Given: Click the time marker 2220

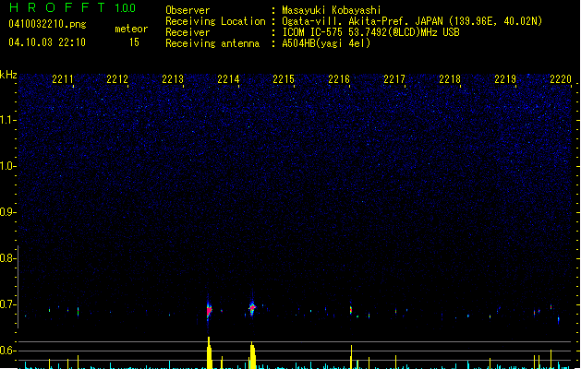Looking at the screenshot, I should click(561, 79).
